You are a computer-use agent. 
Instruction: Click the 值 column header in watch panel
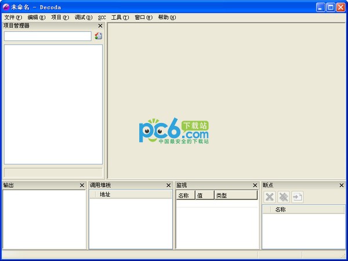[205, 195]
